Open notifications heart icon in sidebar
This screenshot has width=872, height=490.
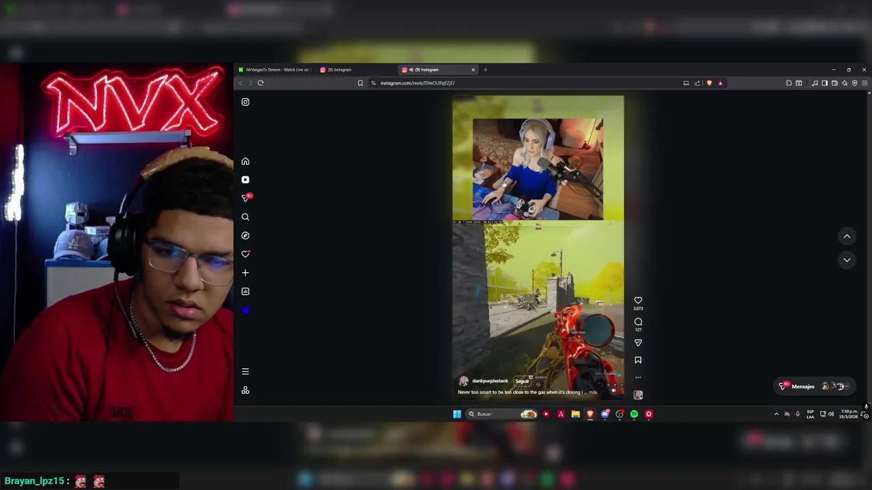click(x=245, y=254)
